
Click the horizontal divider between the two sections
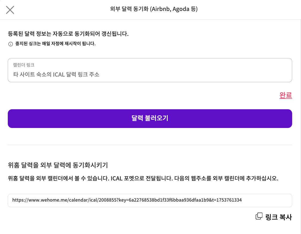click(x=150, y=145)
